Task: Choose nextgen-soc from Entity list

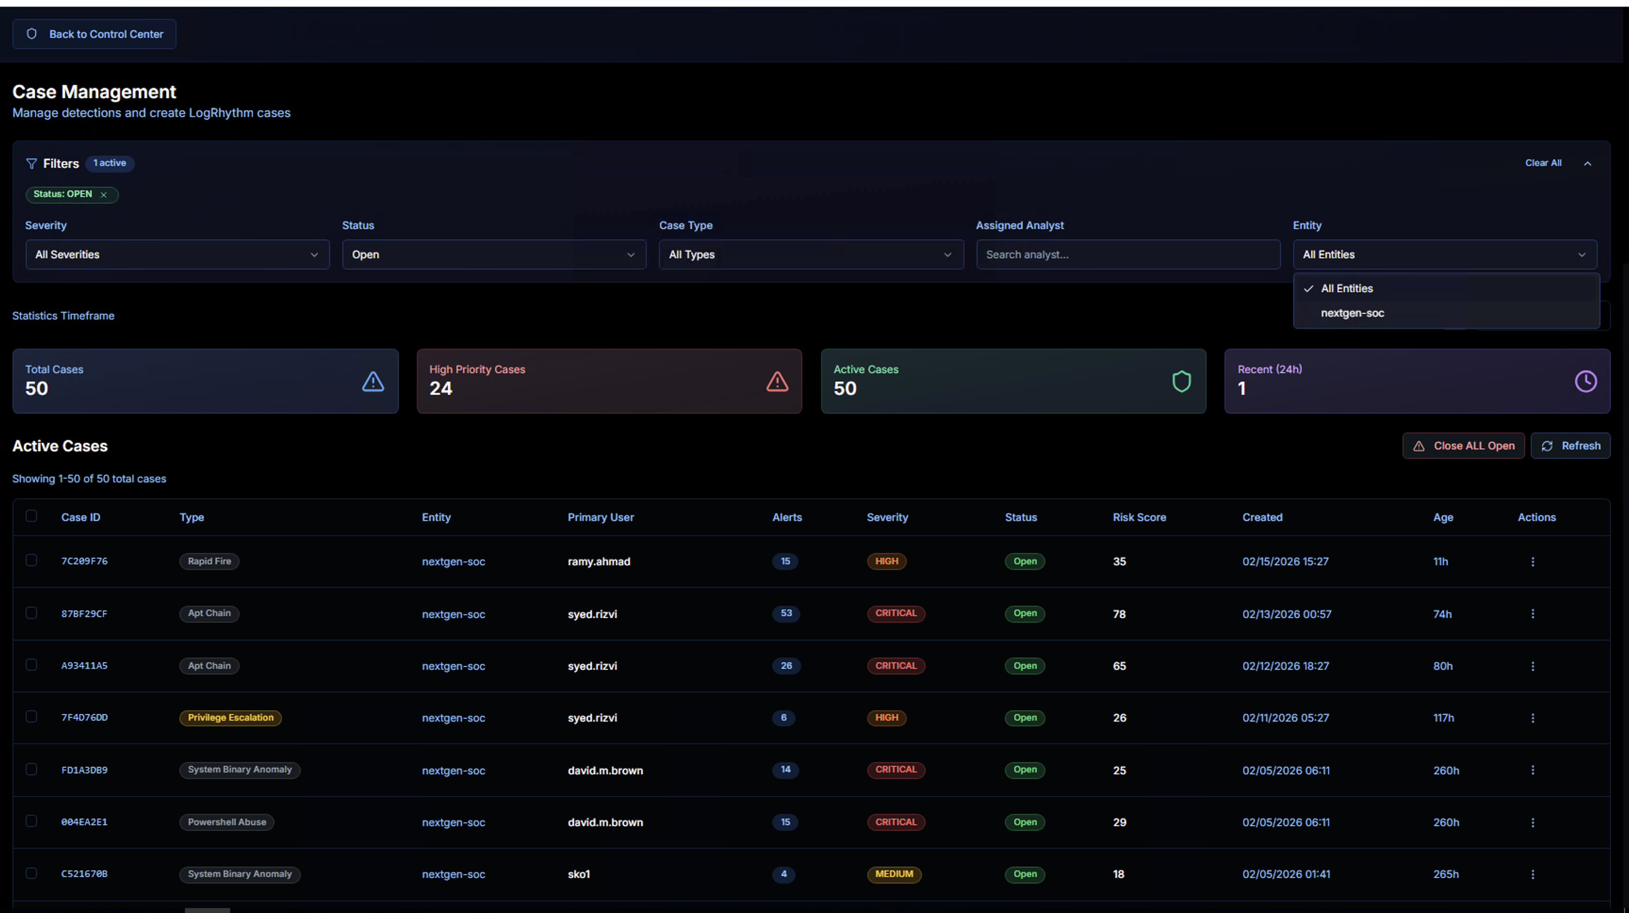Action: click(1352, 313)
